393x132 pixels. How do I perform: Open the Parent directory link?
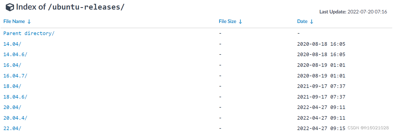pos(29,33)
